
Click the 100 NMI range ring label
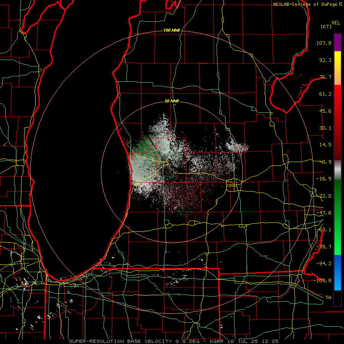(171, 30)
